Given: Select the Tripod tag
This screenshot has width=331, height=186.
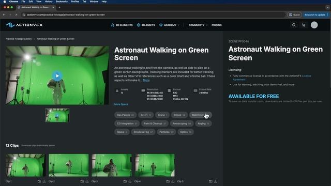Looking at the screenshot, I should pyautogui.click(x=179, y=115).
